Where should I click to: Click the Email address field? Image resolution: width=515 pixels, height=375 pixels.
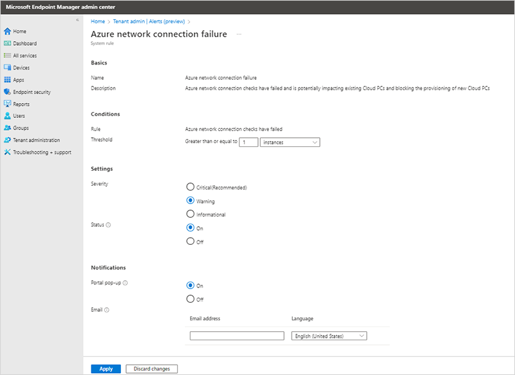pos(236,335)
